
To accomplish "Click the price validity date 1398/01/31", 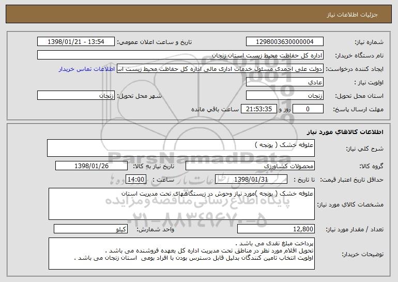I will pyautogui.click(x=251, y=180).
